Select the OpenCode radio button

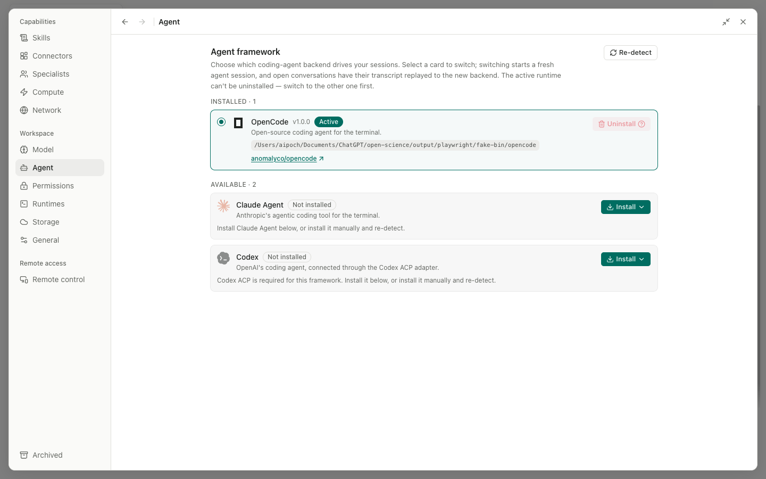pos(221,122)
